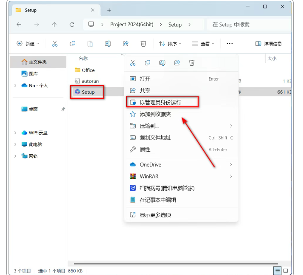This screenshot has height=275, width=303.
Task: Open the Office folder
Action: pyautogui.click(x=88, y=70)
